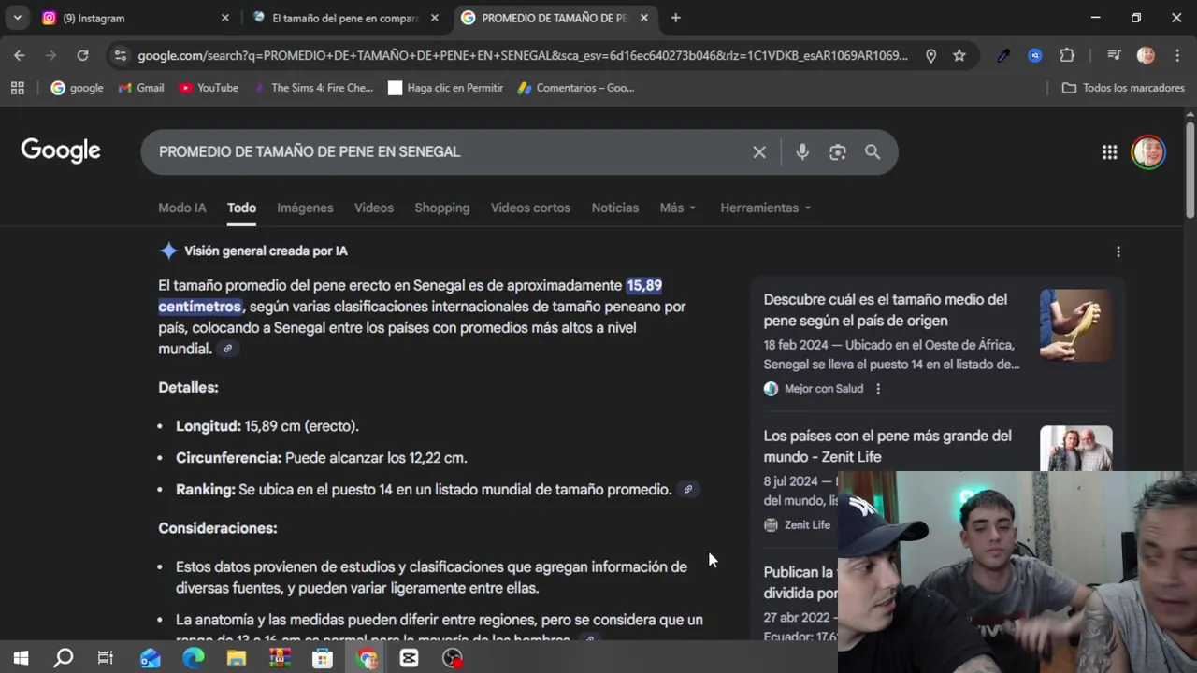Image resolution: width=1197 pixels, height=673 pixels.
Task: Expand the Más menu
Action: (677, 208)
